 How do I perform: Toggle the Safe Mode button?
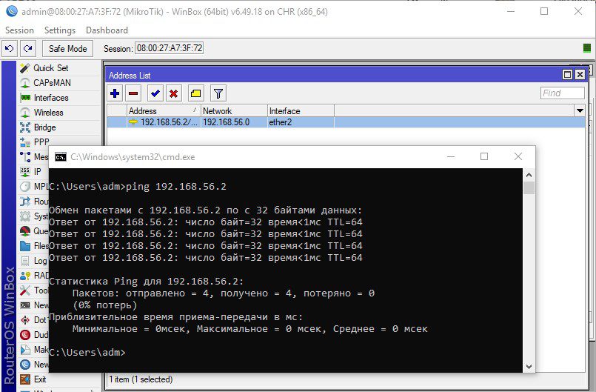pyautogui.click(x=67, y=49)
